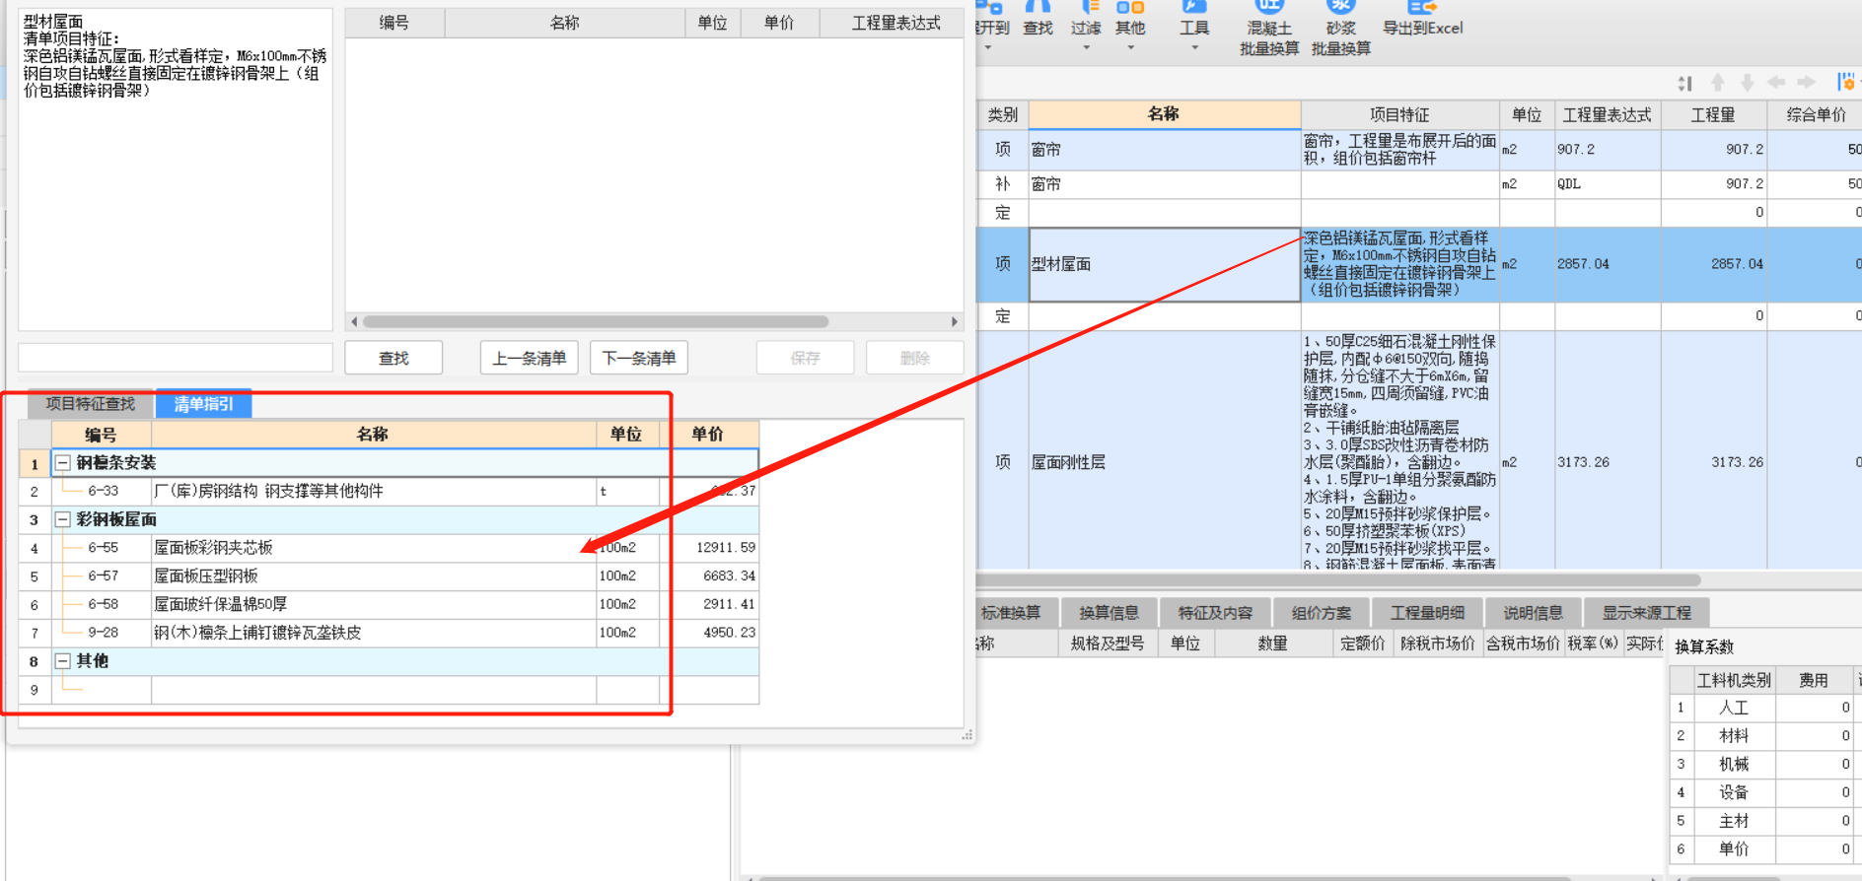Open 砂浆批量换算 mortar batch conversion
The image size is (1862, 881).
point(1341,29)
